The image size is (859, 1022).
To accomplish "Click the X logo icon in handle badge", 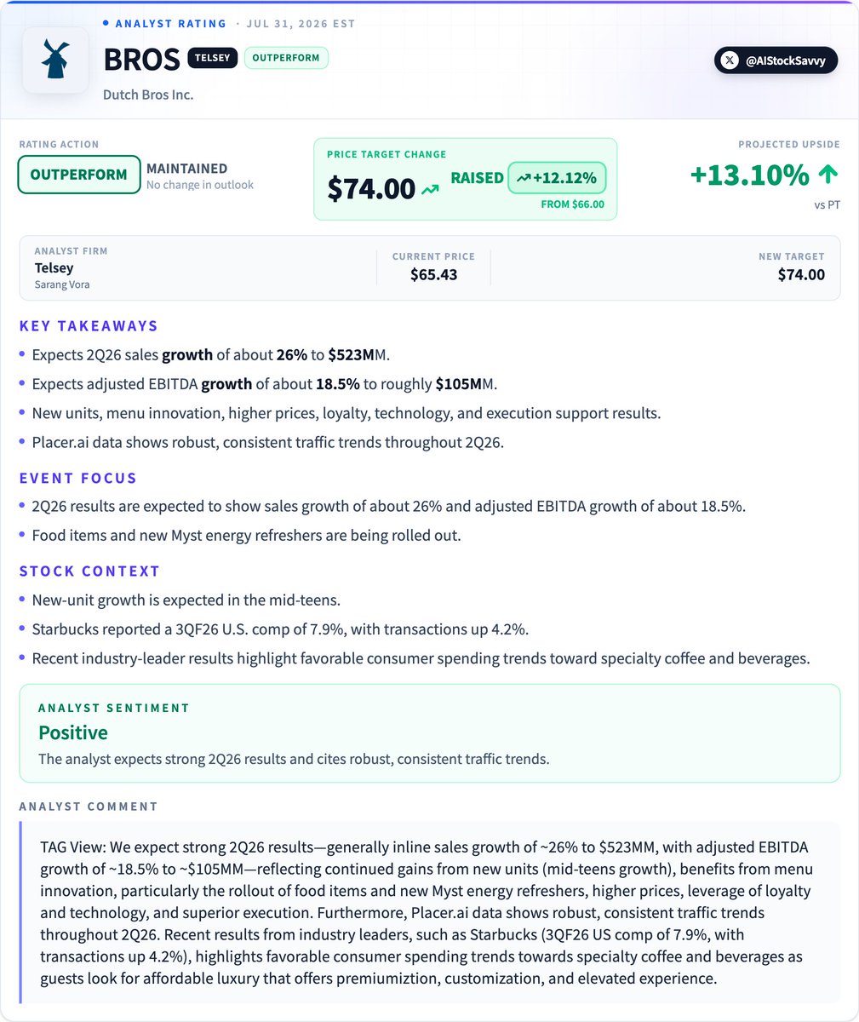I will [729, 60].
